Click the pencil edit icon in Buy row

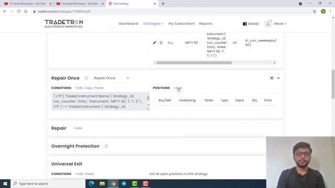coord(154,43)
